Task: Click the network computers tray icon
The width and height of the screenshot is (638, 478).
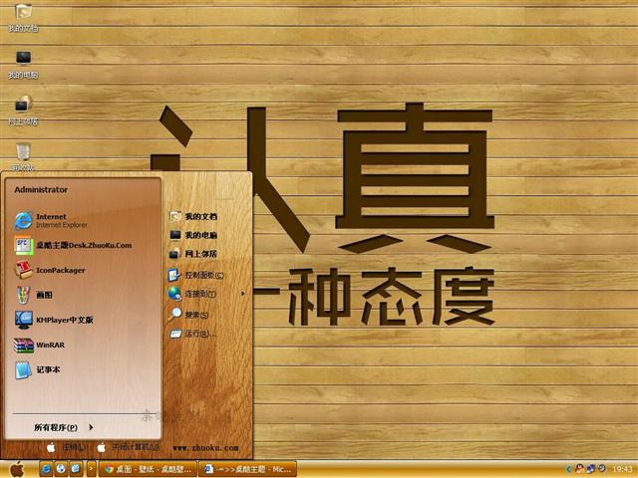Action: tap(591, 469)
